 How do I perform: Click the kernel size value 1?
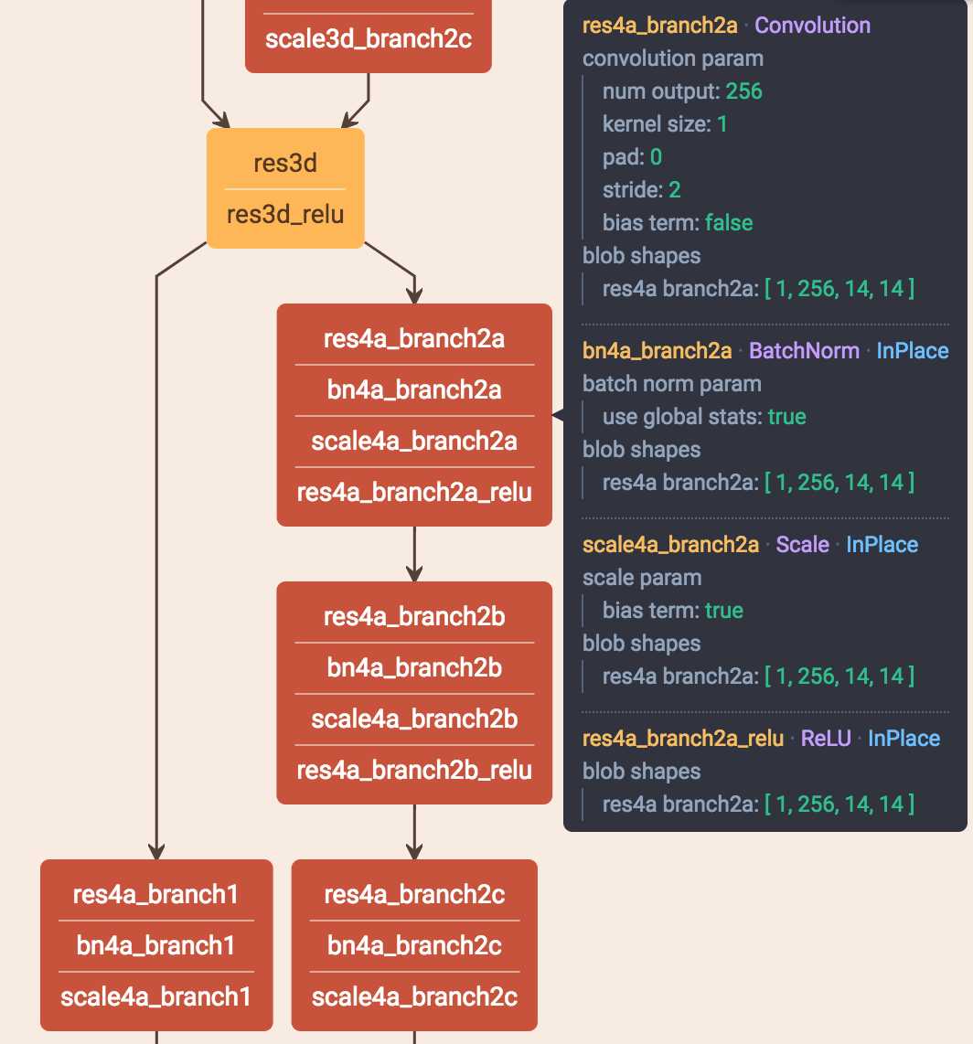pyautogui.click(x=722, y=123)
